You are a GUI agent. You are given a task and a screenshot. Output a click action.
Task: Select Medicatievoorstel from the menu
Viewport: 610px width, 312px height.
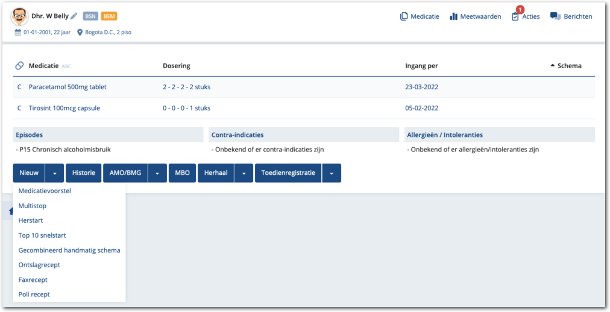[x=45, y=191]
